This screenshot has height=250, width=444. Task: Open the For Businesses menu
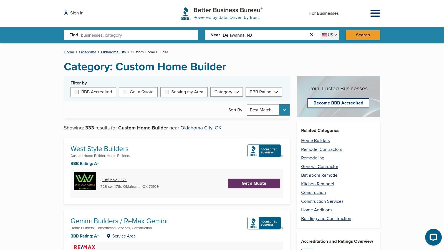tap(324, 13)
